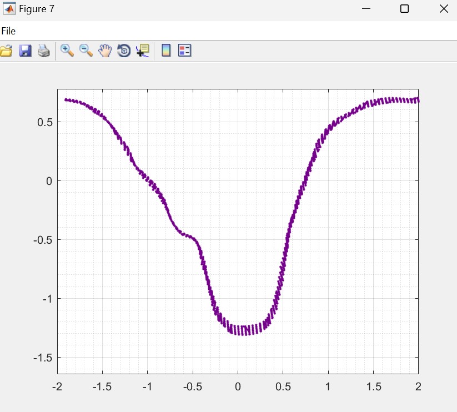
Task: Print the figure using the printer icon
Action: click(44, 51)
